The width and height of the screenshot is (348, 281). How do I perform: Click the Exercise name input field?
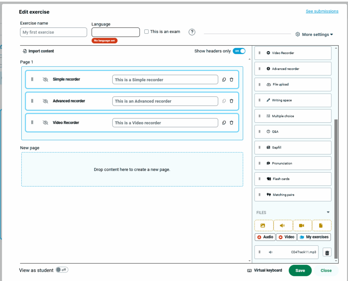53,32
